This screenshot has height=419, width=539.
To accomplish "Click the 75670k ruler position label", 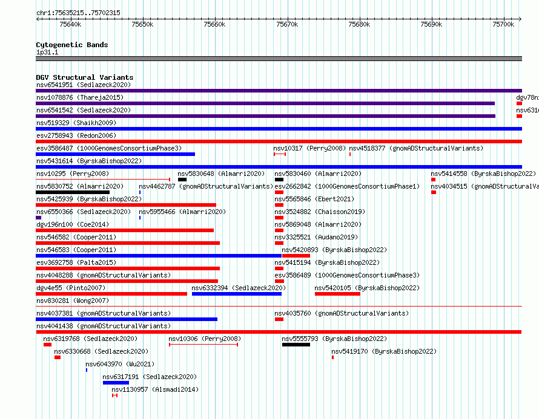I will [x=288, y=24].
